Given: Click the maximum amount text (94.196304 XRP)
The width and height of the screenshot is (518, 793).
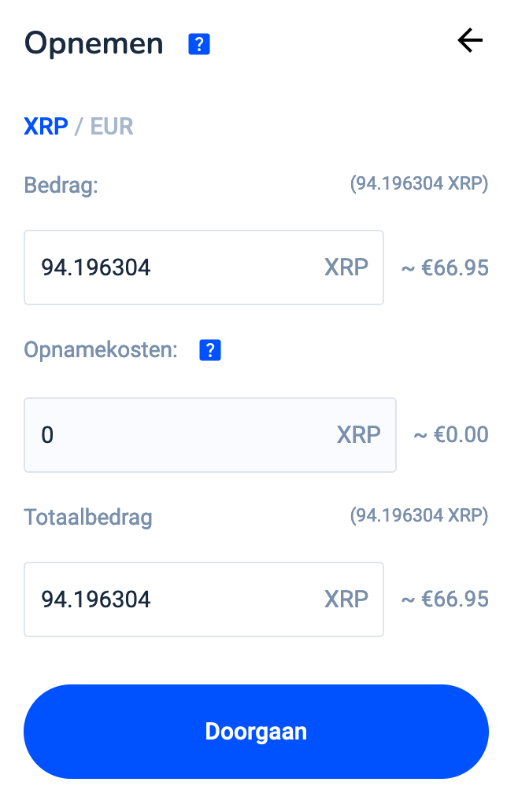Looking at the screenshot, I should (420, 183).
